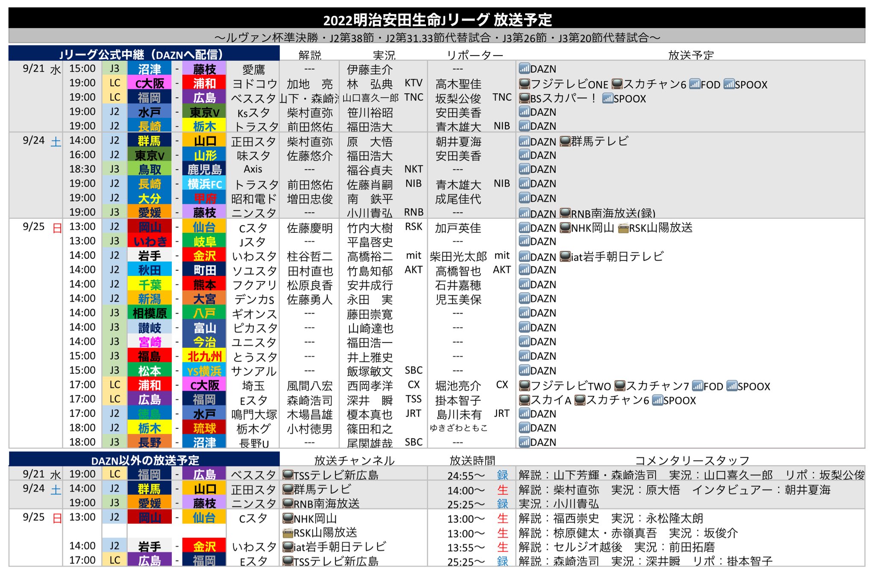Click the DAZN icon in the 水戸-東京V row

(x=524, y=112)
